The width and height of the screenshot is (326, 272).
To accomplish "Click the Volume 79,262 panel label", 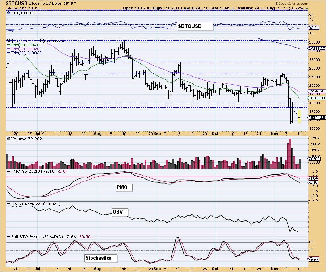I will (26, 139).
